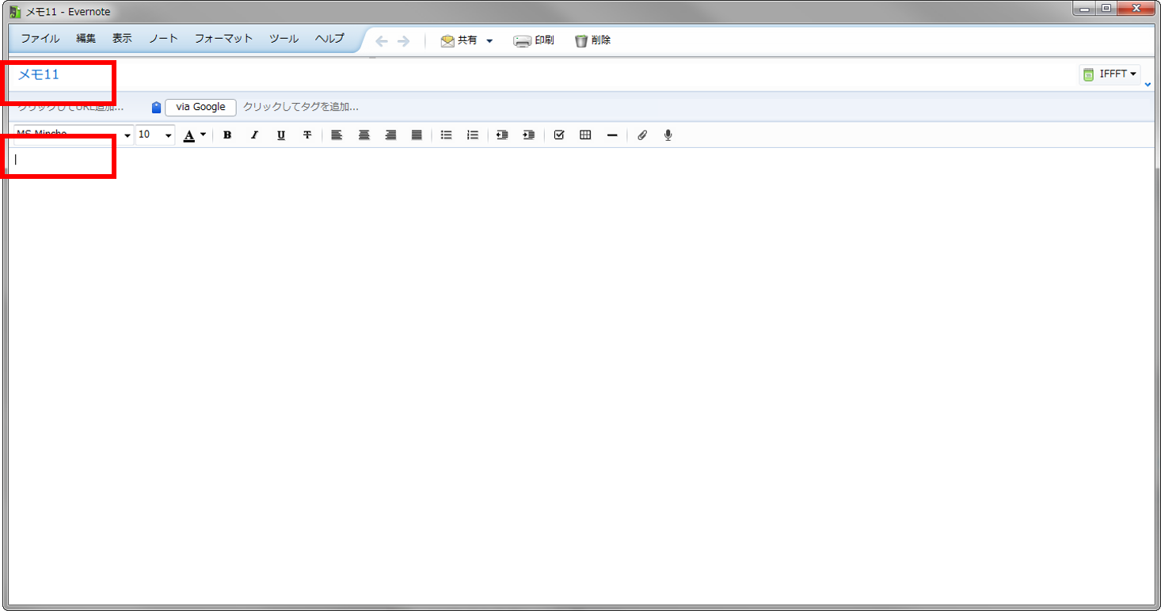Open the ノート menu
The width and height of the screenshot is (1161, 611).
coord(163,38)
